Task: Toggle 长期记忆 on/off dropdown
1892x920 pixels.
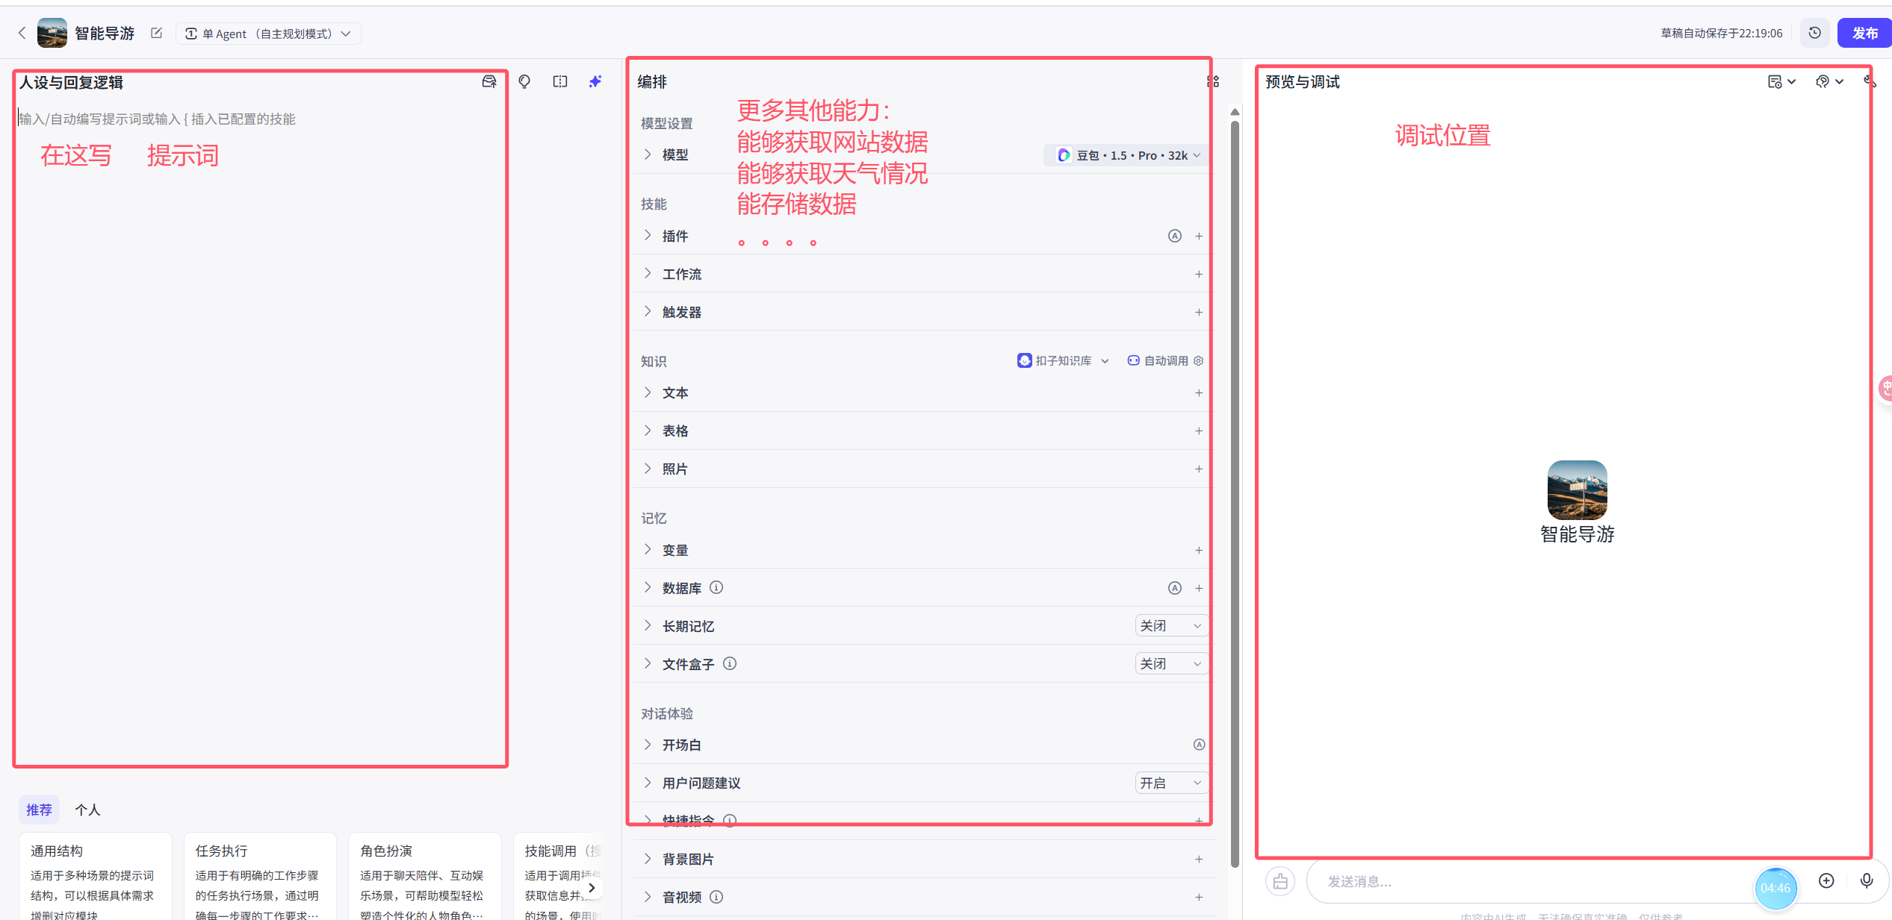Action: coord(1170,625)
